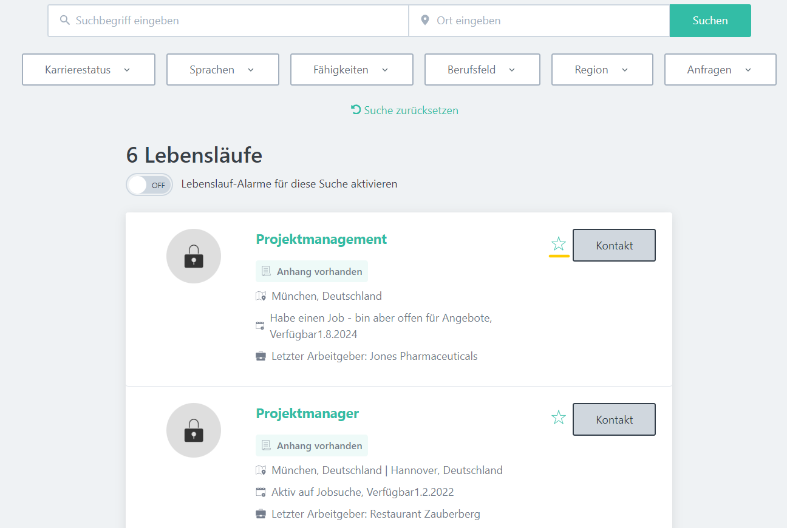This screenshot has height=528, width=787.
Task: Click the locked avatar of Projektmanagement
Action: (x=194, y=256)
